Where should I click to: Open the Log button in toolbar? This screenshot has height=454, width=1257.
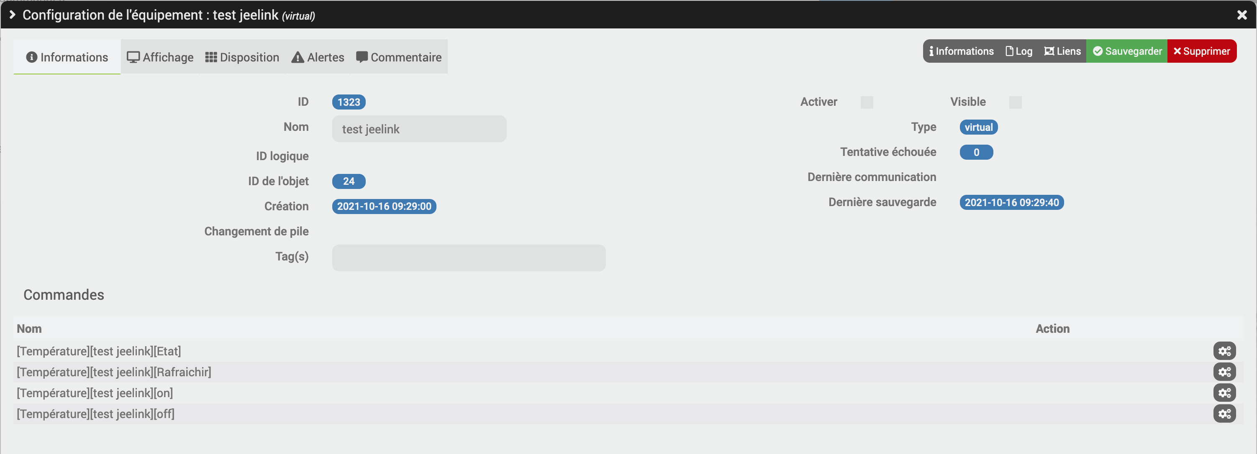[x=1018, y=51]
